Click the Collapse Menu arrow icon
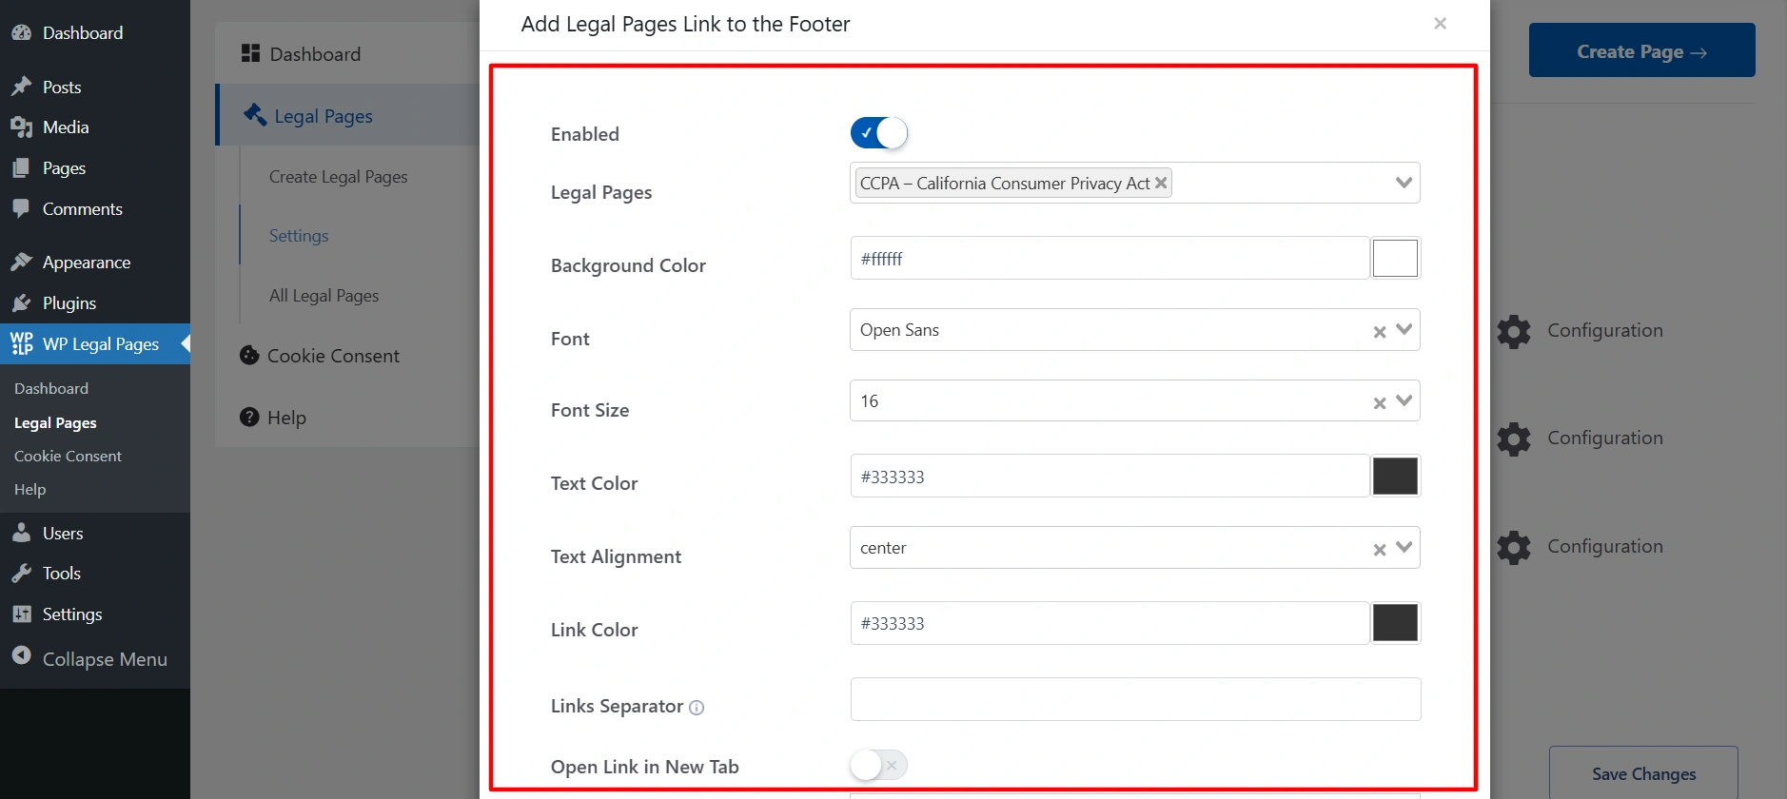1787x799 pixels. coord(21,655)
